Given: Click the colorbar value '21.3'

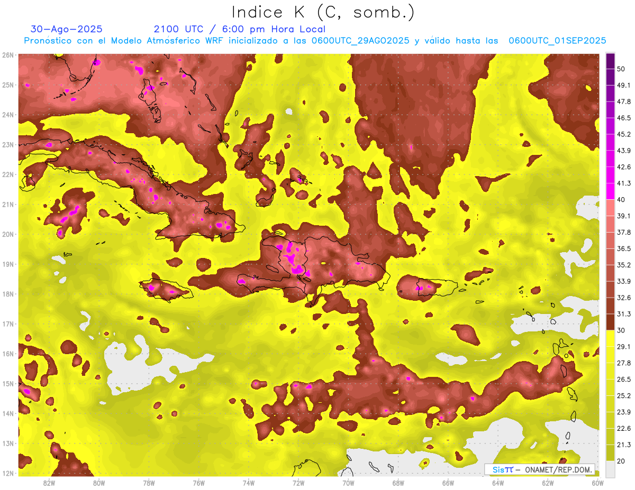Looking at the screenshot, I should (624, 445).
